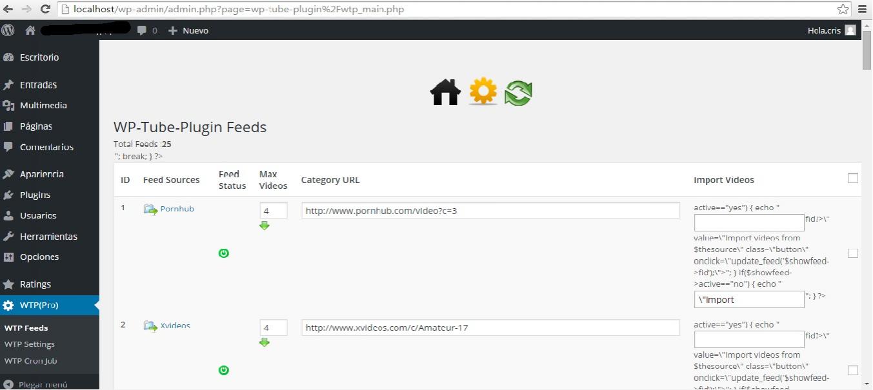Open the Chrome hamburger menu
Viewport: 873px width, 390px height.
pos(863,9)
